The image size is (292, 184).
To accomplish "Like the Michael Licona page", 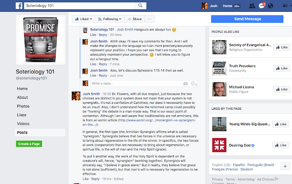I will click(282, 89).
